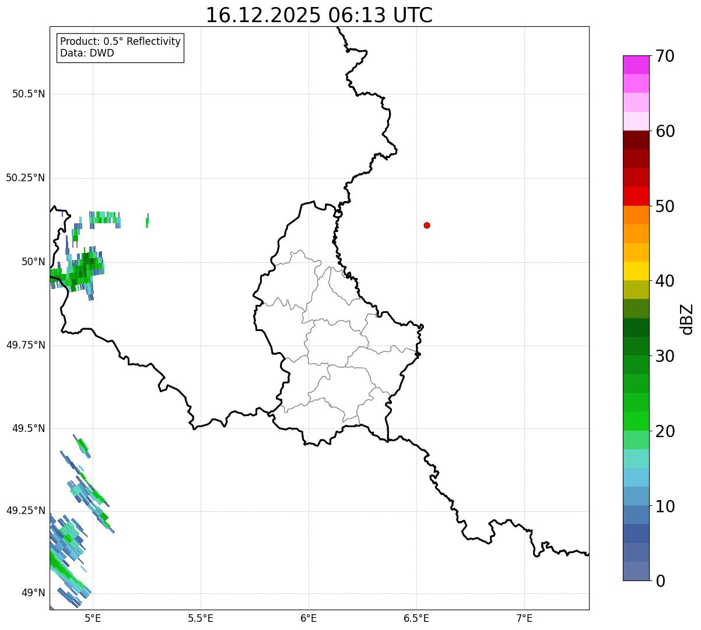This screenshot has width=701, height=630.
Task: Click the "Product: 0.5° Reflectivity" text
Action: pos(120,42)
